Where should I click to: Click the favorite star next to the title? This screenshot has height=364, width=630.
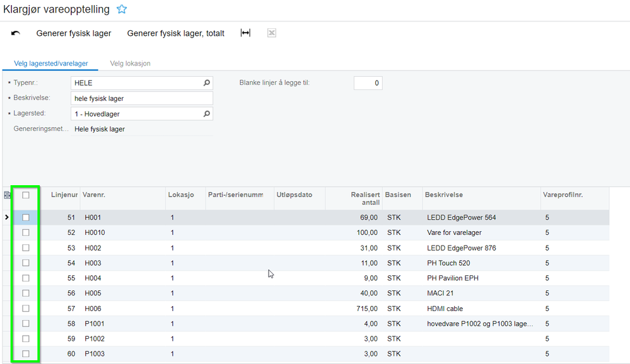tap(122, 9)
